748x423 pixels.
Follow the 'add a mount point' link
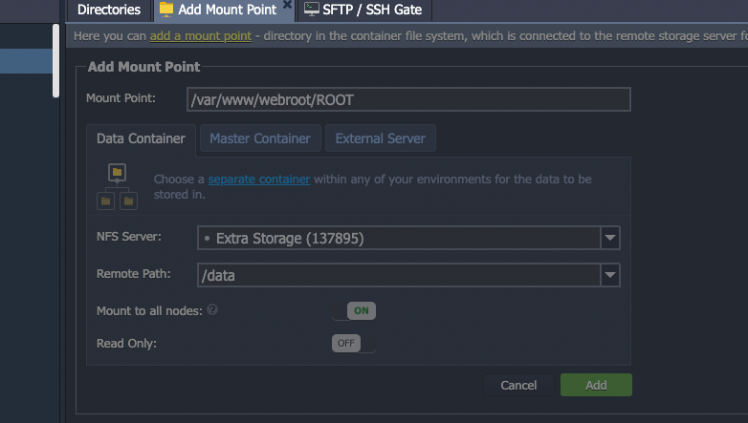tap(201, 35)
